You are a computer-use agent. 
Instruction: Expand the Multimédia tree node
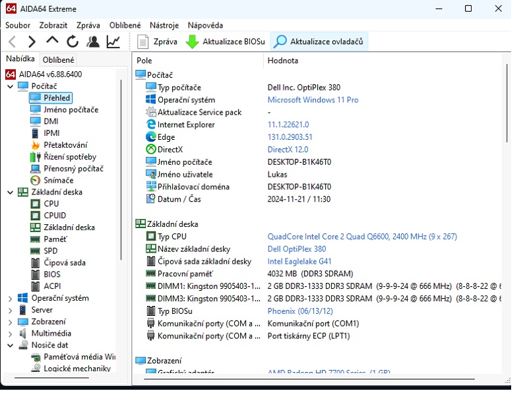[10, 334]
